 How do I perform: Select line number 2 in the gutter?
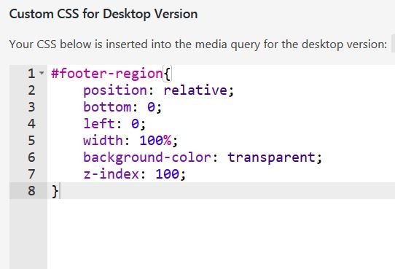tap(31, 90)
